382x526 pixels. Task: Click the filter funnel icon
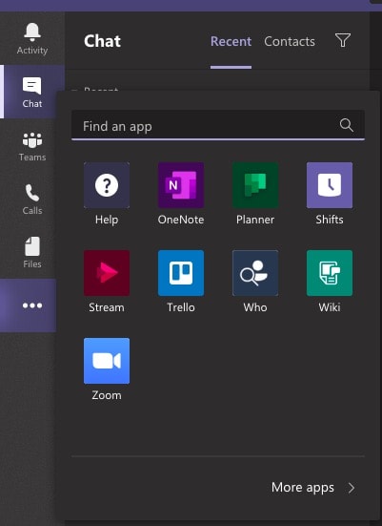point(343,40)
